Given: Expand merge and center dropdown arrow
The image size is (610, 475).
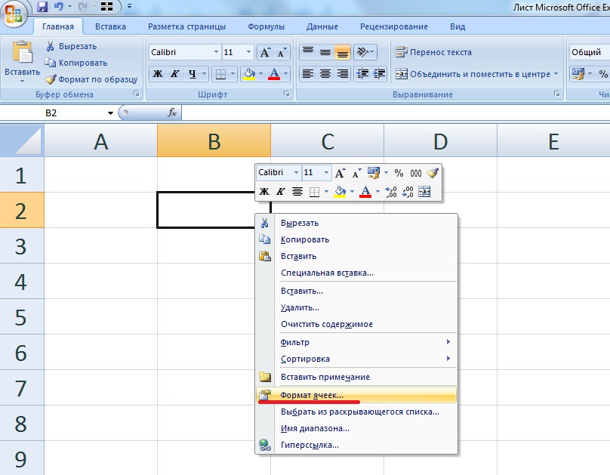Looking at the screenshot, I should 556,73.
